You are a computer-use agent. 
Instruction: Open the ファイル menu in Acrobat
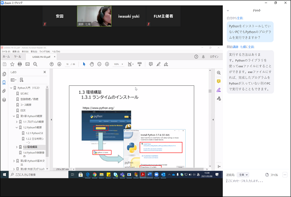tap(6, 51)
